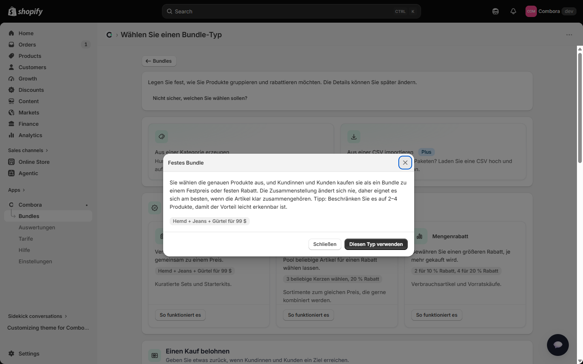Expand the Sales channels section
The height and width of the screenshot is (364, 583).
tap(28, 150)
